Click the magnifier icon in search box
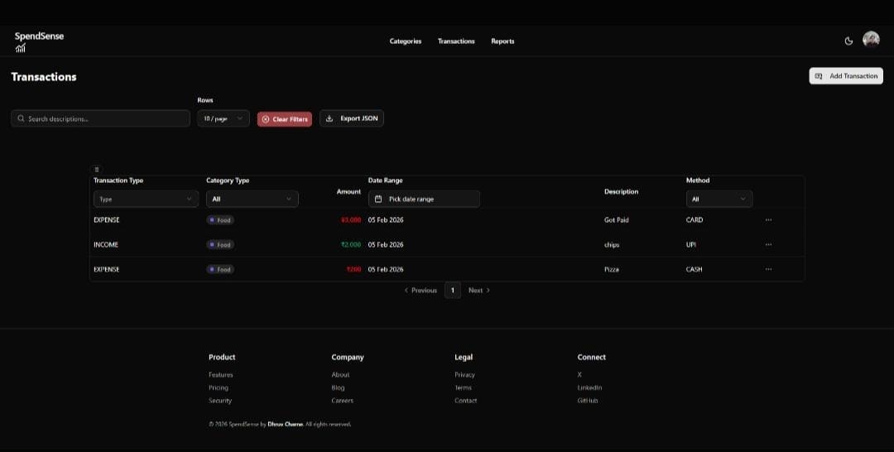 pos(21,118)
